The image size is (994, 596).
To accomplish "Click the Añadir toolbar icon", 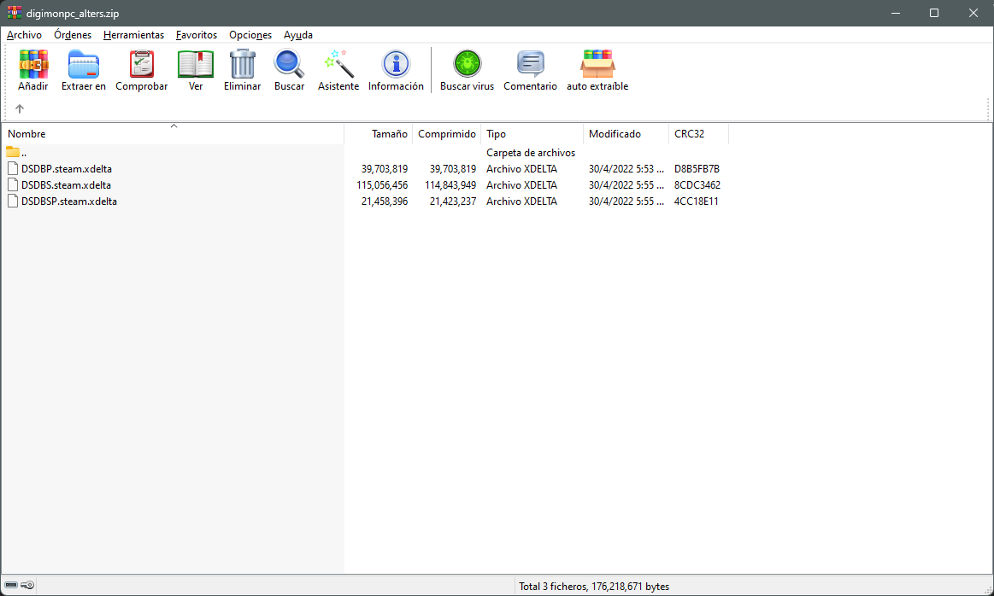I will [33, 65].
